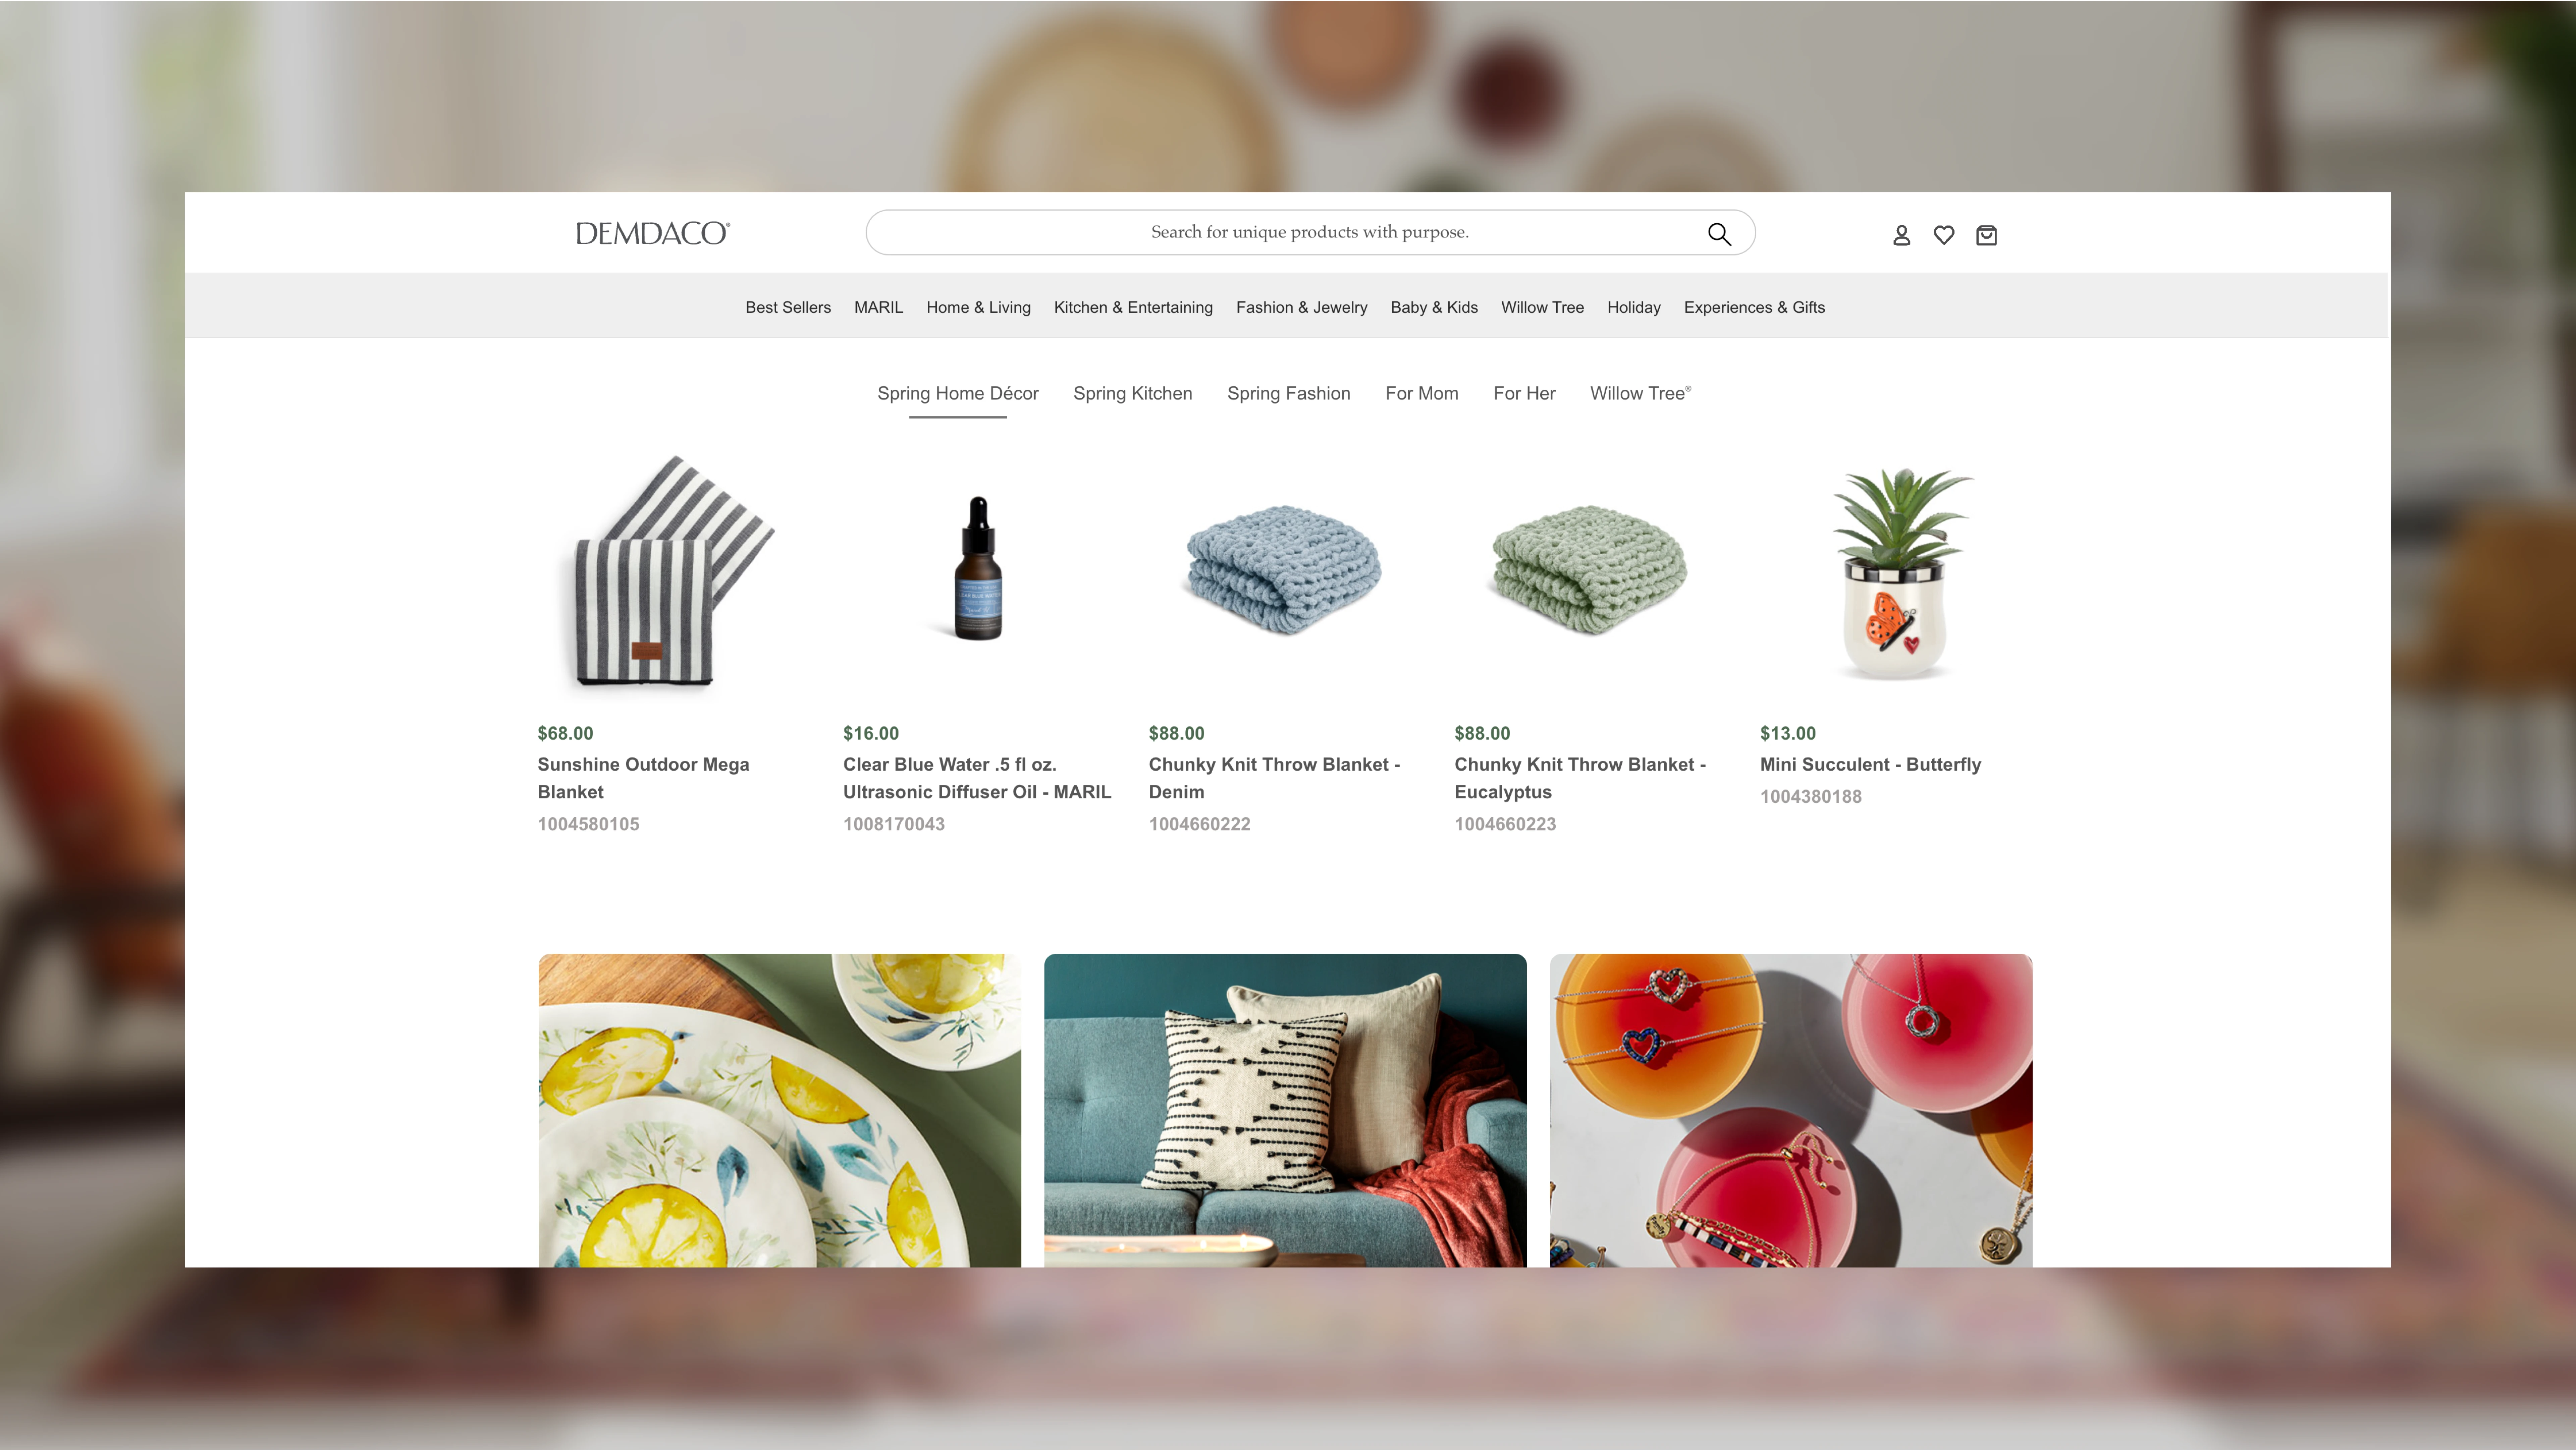Open the wishlist heart icon
2576x1450 pixels.
(x=1944, y=235)
